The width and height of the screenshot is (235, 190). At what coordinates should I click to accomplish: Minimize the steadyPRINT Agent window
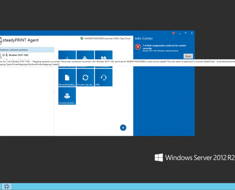[x=180, y=33]
